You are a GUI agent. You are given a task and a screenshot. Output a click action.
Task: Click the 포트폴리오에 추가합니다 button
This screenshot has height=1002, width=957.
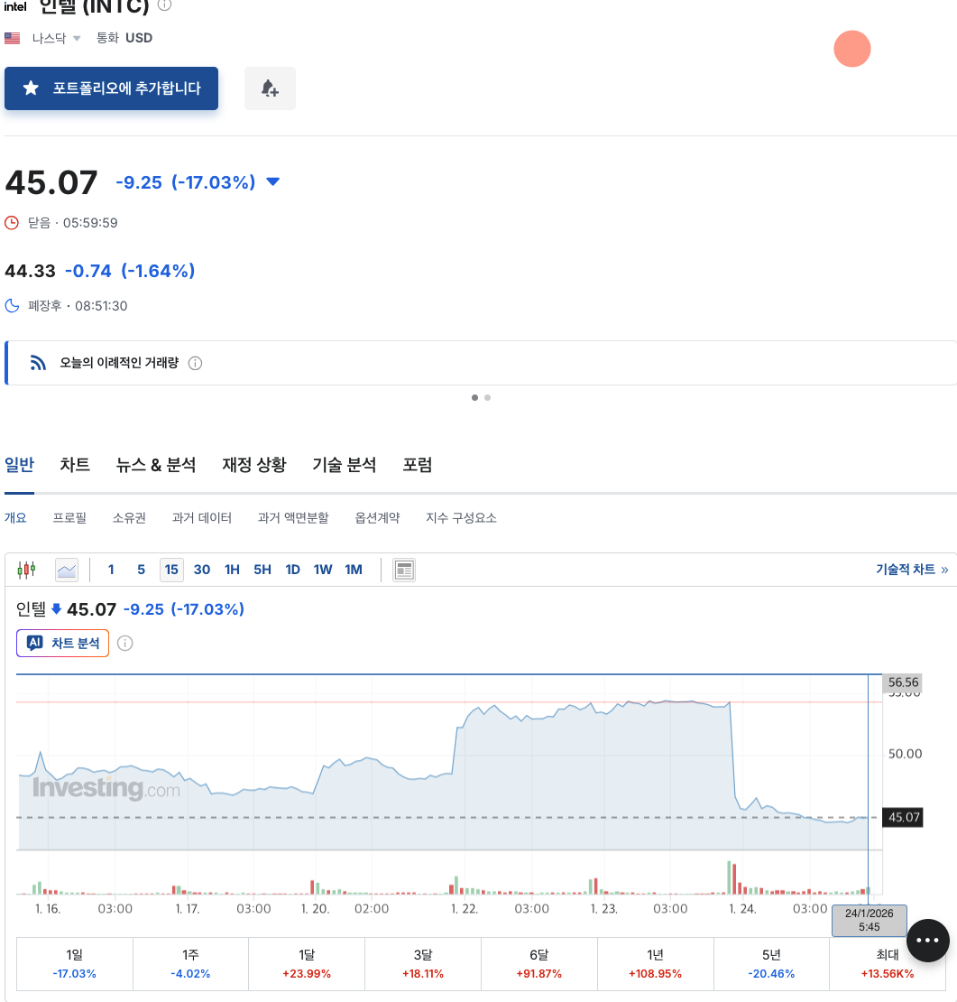pyautogui.click(x=111, y=88)
